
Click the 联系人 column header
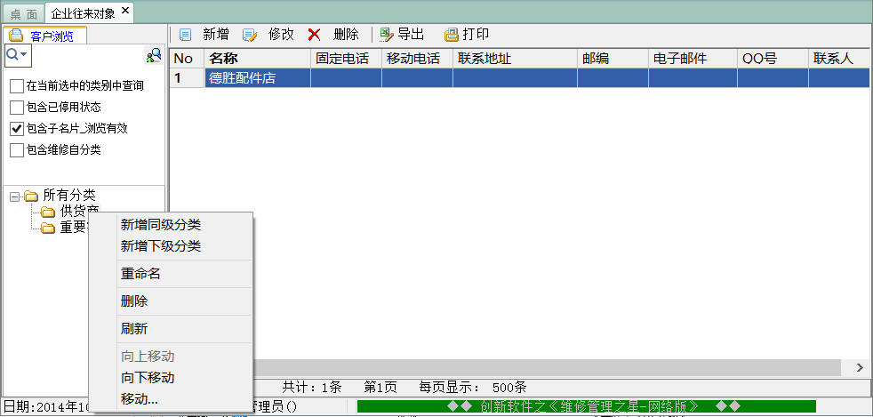839,59
